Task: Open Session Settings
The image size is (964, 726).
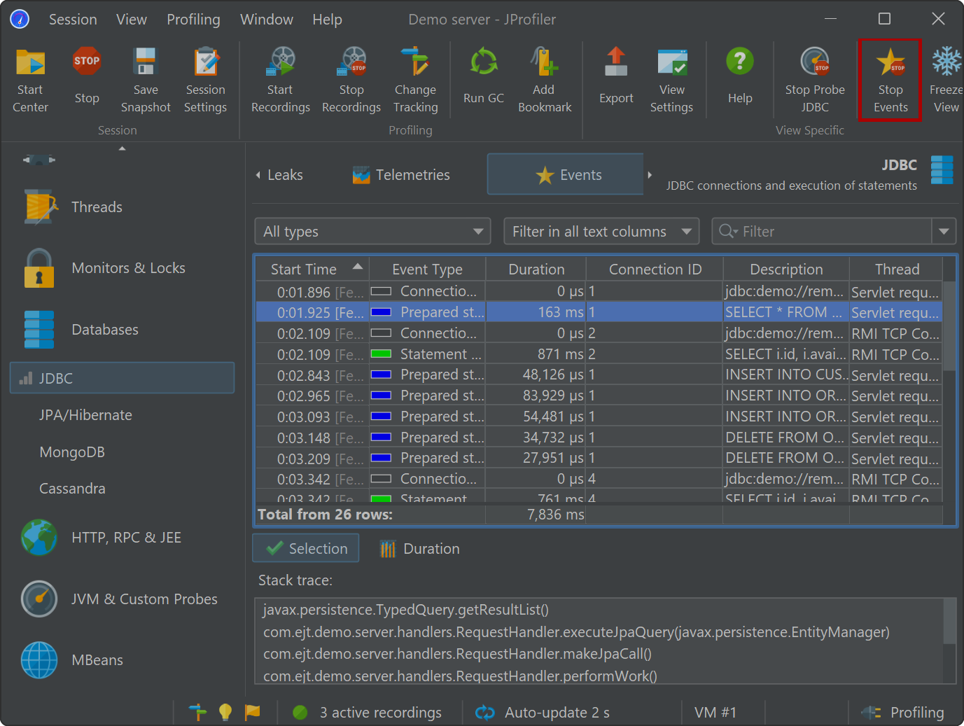Action: 206,80
